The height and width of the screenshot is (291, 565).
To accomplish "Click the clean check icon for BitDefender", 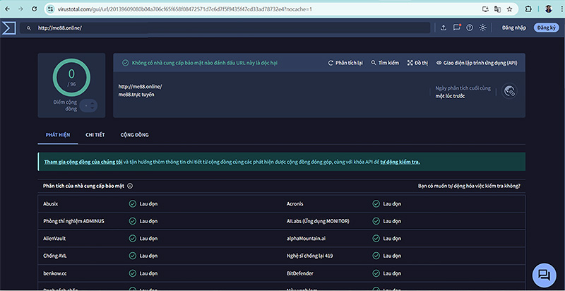I will click(x=376, y=273).
